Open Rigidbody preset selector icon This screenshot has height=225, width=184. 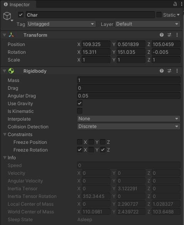pos(169,71)
